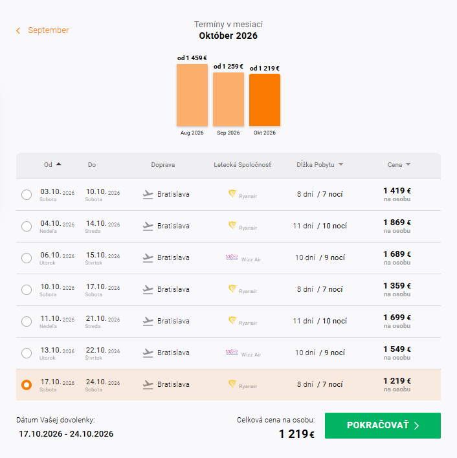Click the dark orange Okt 2026 bar

[265, 100]
